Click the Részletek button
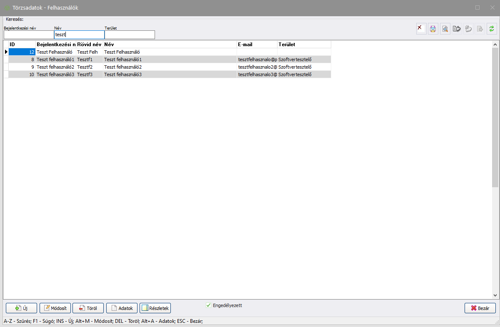Viewport: 500px width, 327px height. pyautogui.click(x=155, y=308)
